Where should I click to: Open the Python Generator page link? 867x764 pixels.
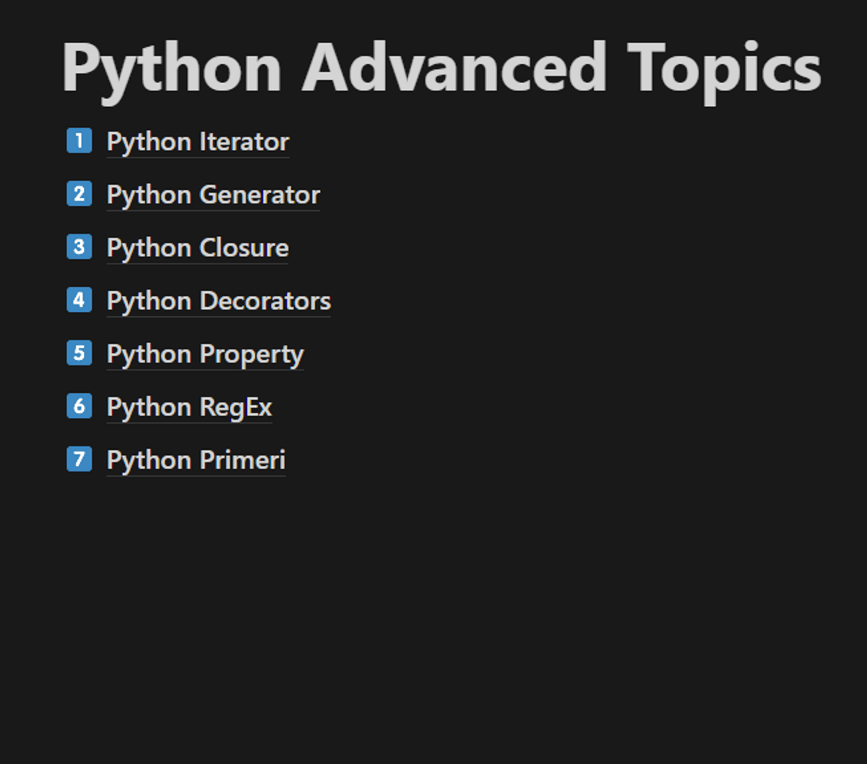pos(213,195)
